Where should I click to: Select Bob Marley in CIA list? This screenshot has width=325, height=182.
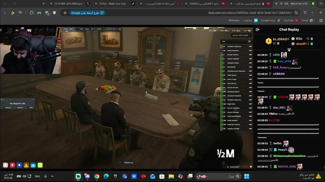point(237,67)
